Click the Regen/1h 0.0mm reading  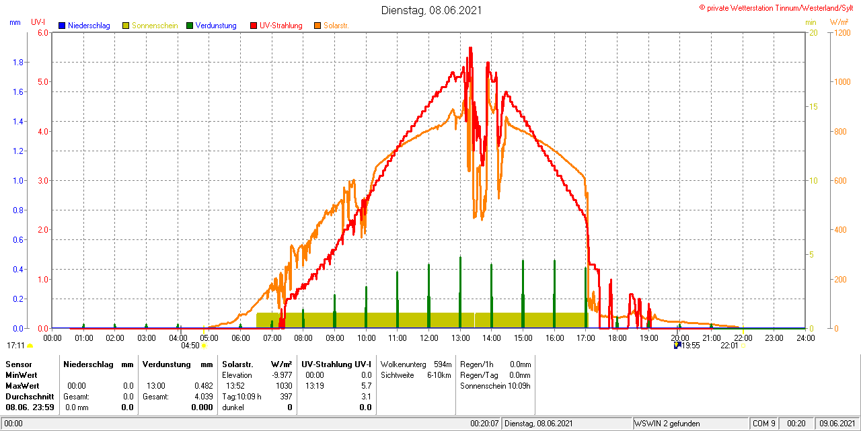[495, 364]
